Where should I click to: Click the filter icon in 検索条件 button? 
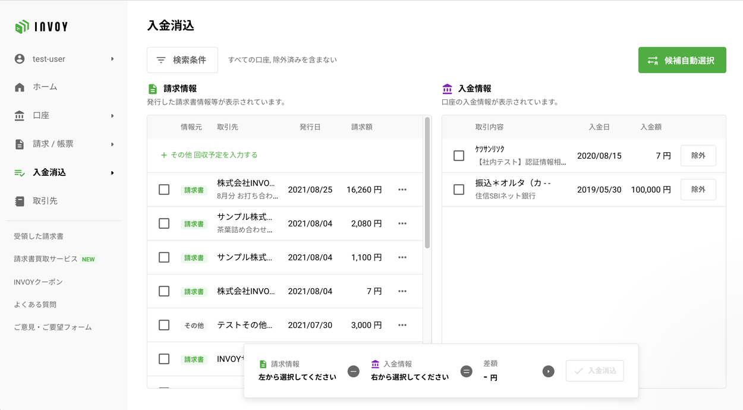click(x=161, y=60)
